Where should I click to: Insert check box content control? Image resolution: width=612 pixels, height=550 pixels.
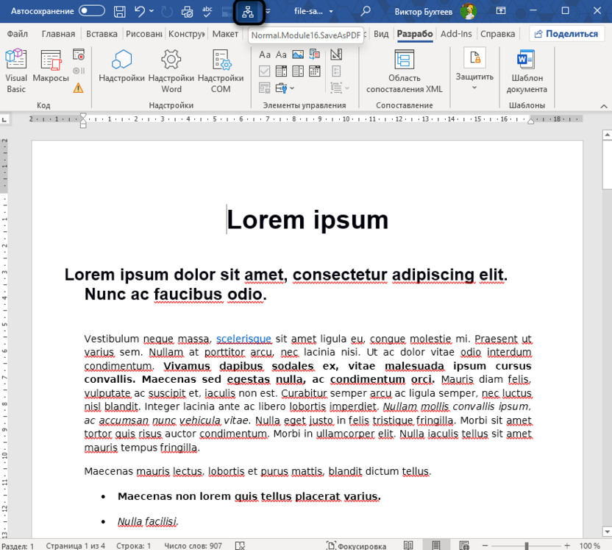tap(265, 71)
